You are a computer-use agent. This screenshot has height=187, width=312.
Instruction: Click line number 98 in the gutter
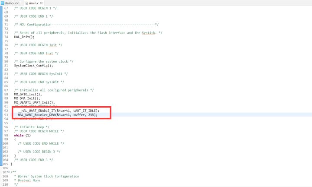click(x=6, y=135)
